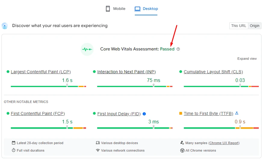This screenshot has width=266, height=160.
Task: Open the Chrome UX Report link
Action: [224, 143]
